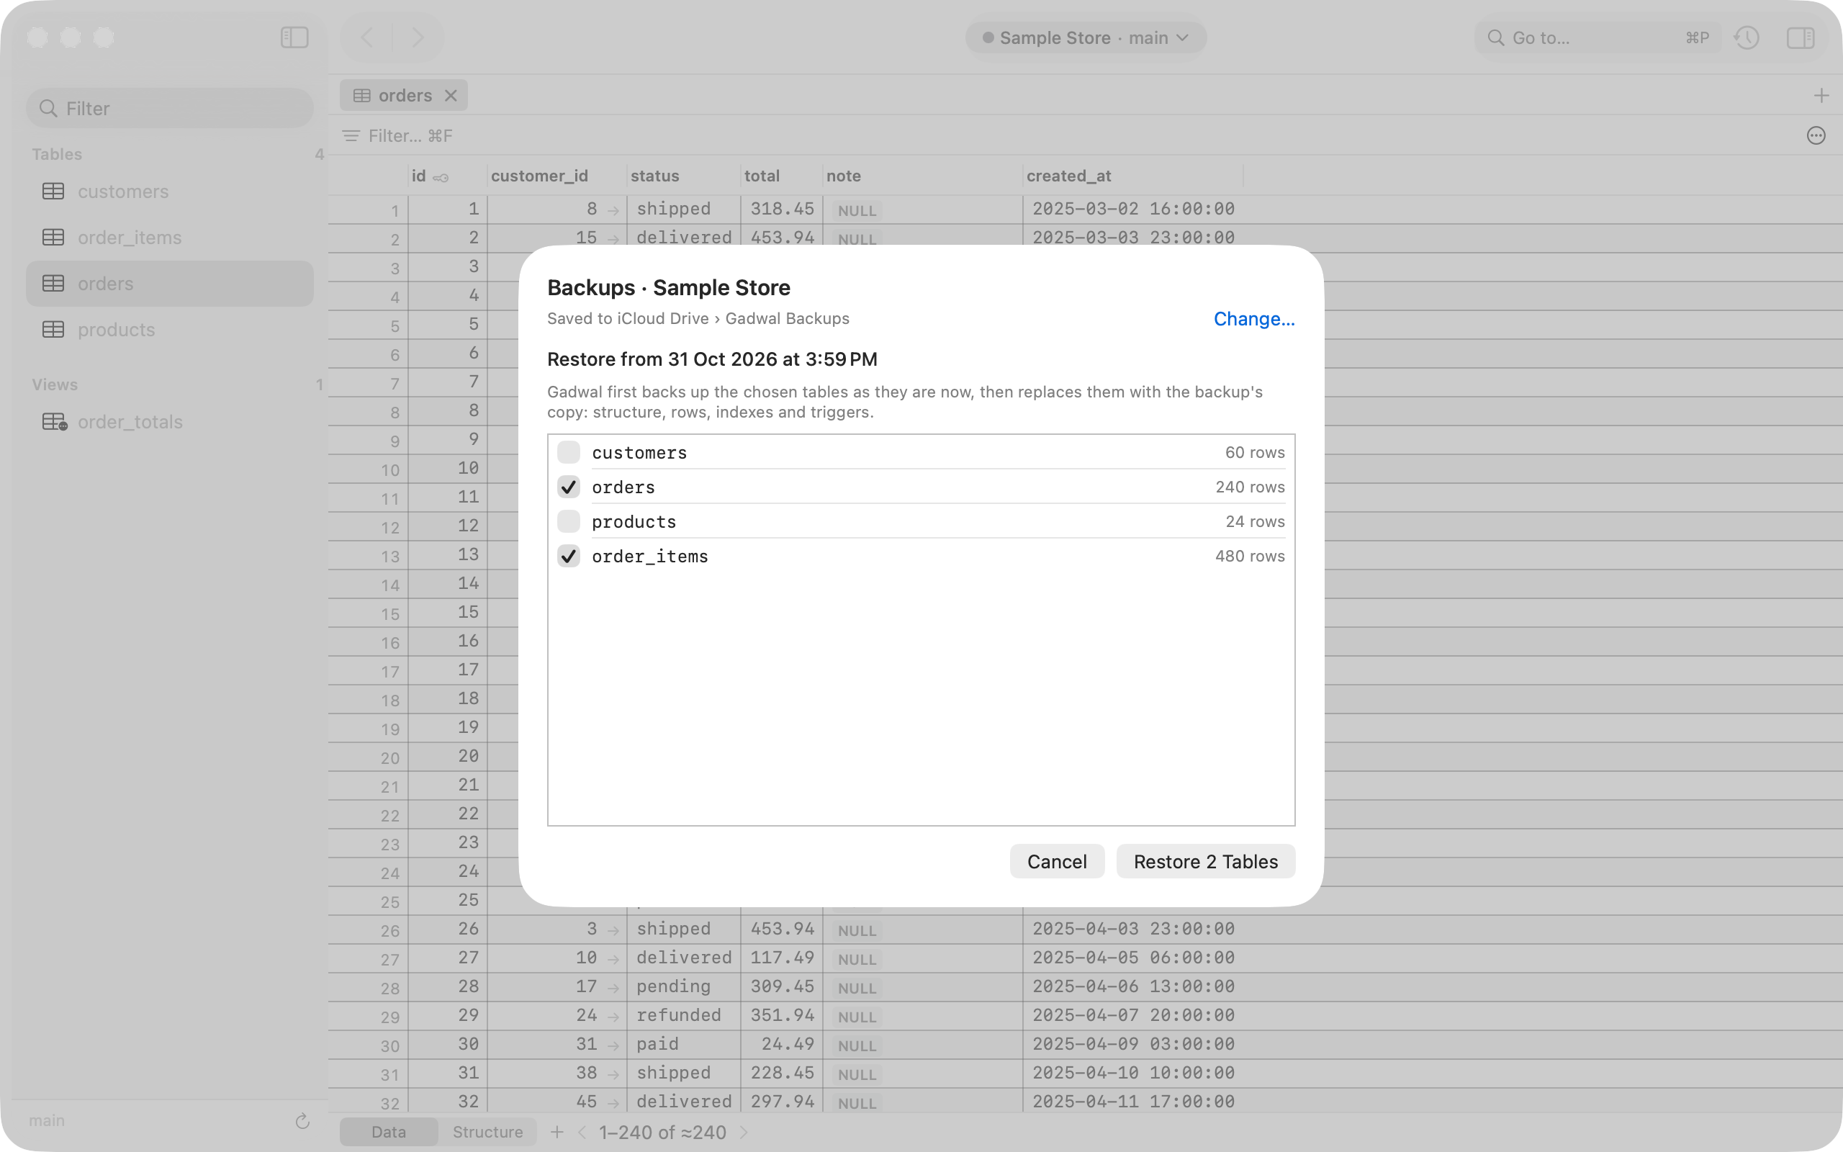The width and height of the screenshot is (1843, 1152).
Task: Click Change… backup location link
Action: (x=1253, y=318)
